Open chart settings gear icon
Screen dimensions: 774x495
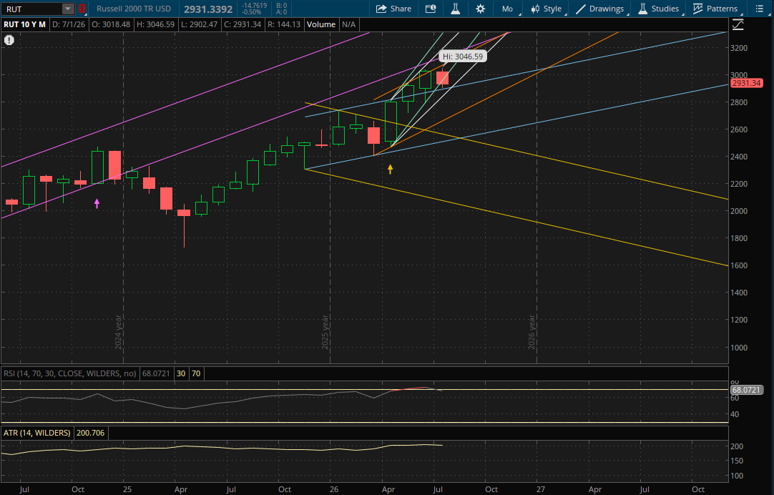click(480, 9)
